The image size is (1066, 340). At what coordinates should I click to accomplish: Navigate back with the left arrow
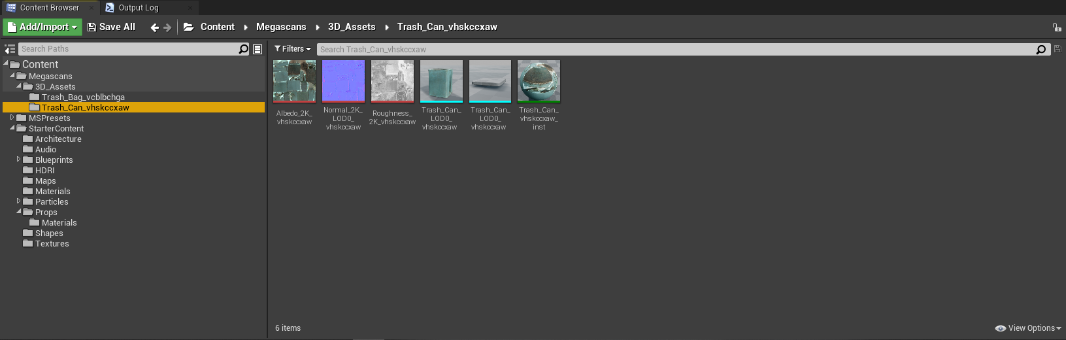[154, 27]
